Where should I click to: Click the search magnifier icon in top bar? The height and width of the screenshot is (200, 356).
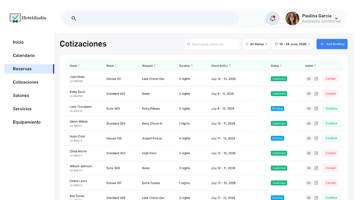click(74, 18)
